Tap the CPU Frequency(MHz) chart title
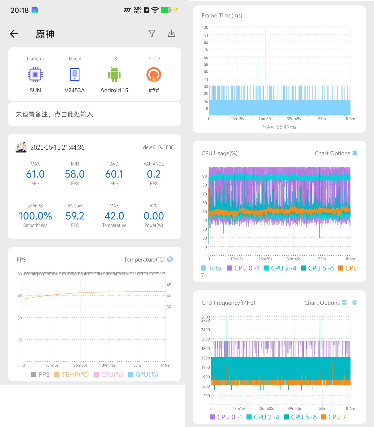374x427 pixels. click(x=228, y=303)
